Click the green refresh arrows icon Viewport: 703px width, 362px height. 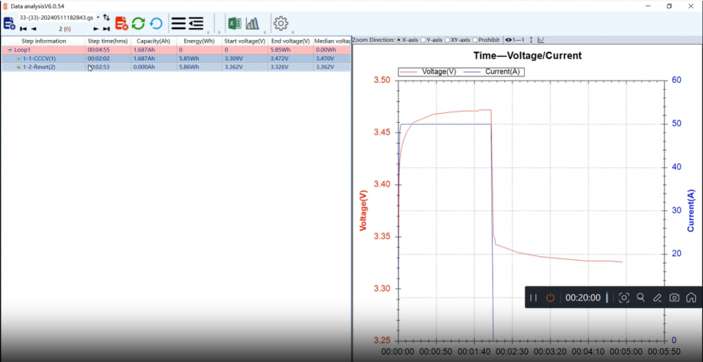point(138,23)
